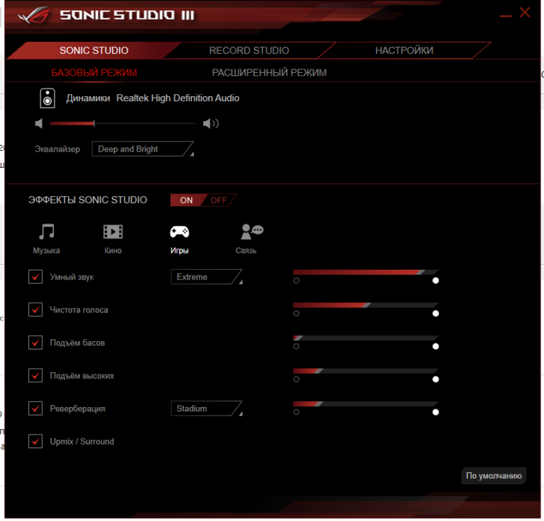Screen dimensions: 544x521
Task: Uncheck the Умный звук checkbox
Action: coord(35,277)
